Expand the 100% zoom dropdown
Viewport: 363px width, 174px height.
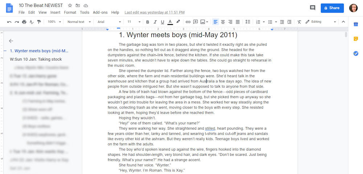(x=54, y=22)
